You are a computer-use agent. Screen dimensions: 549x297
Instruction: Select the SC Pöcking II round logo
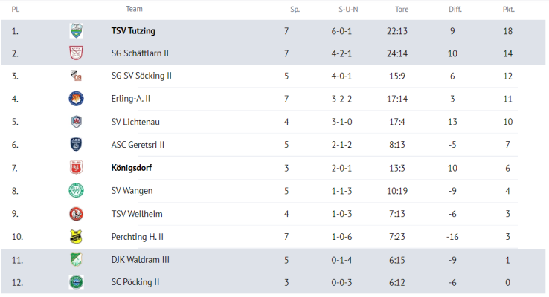76,282
